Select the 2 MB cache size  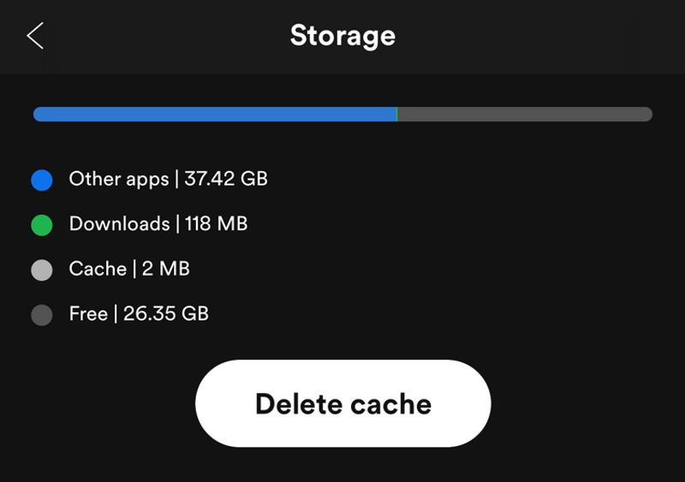[166, 269]
